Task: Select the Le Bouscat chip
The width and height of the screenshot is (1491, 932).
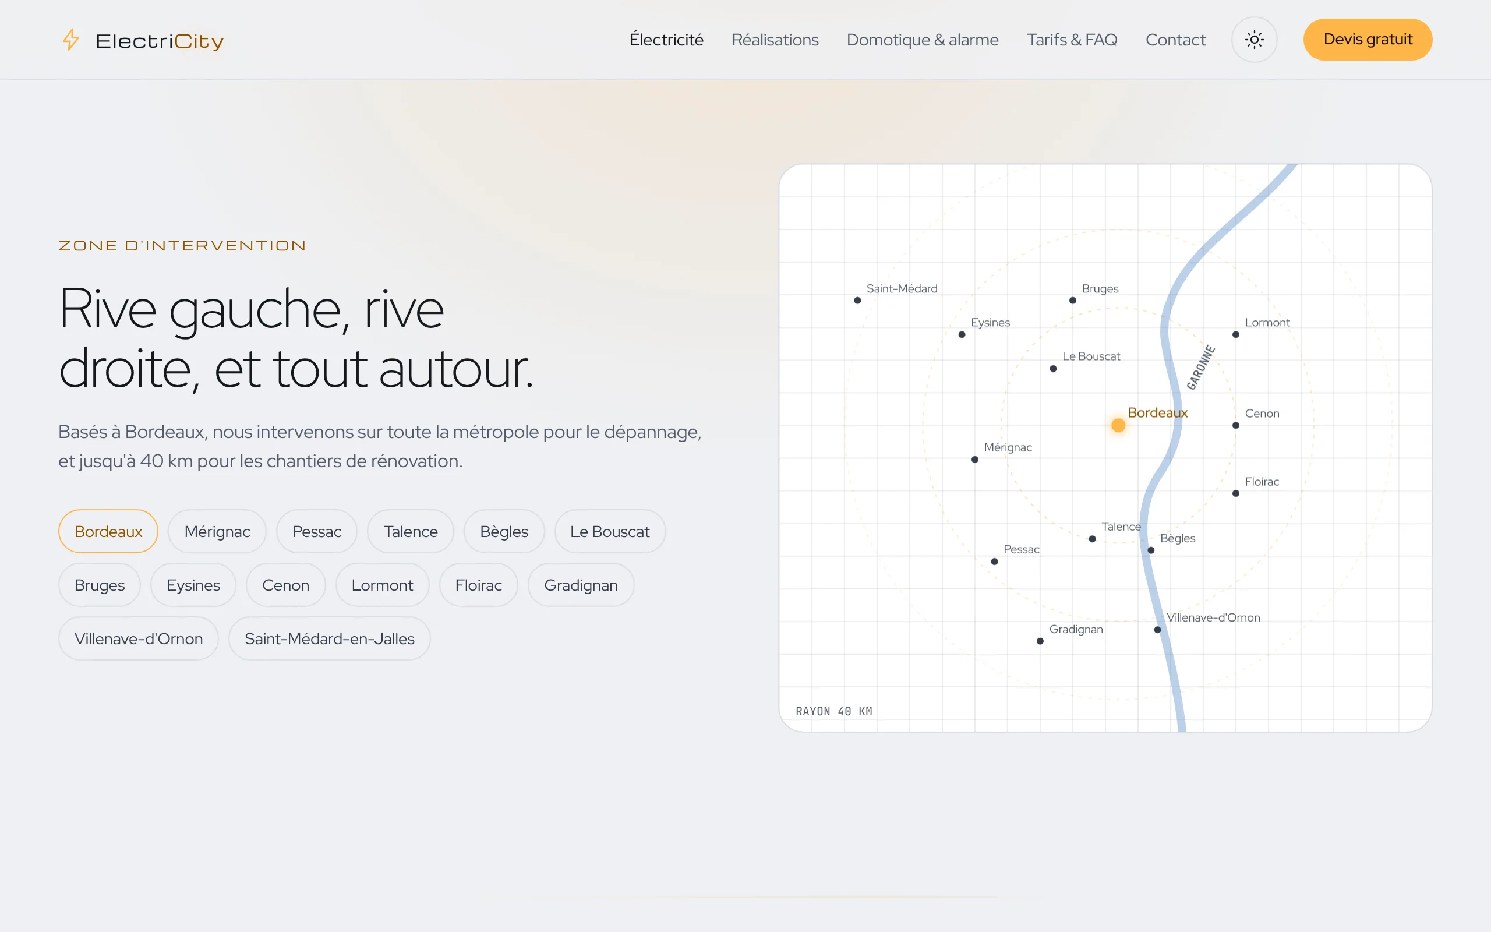Action: [x=610, y=531]
